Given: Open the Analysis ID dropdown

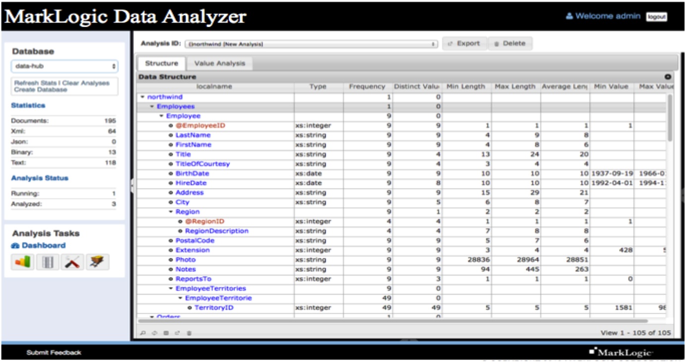Looking at the screenshot, I should pos(311,44).
